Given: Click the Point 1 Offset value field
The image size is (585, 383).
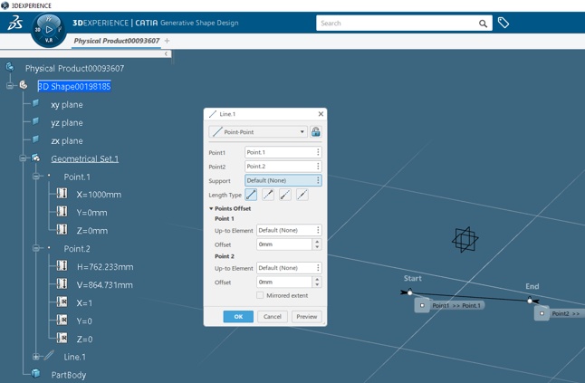Looking at the screenshot, I should 284,244.
